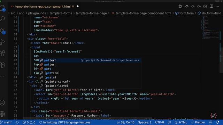The image size is (223, 125).
Task: Change indentation setting Spaces: 2
Action: 145,122
